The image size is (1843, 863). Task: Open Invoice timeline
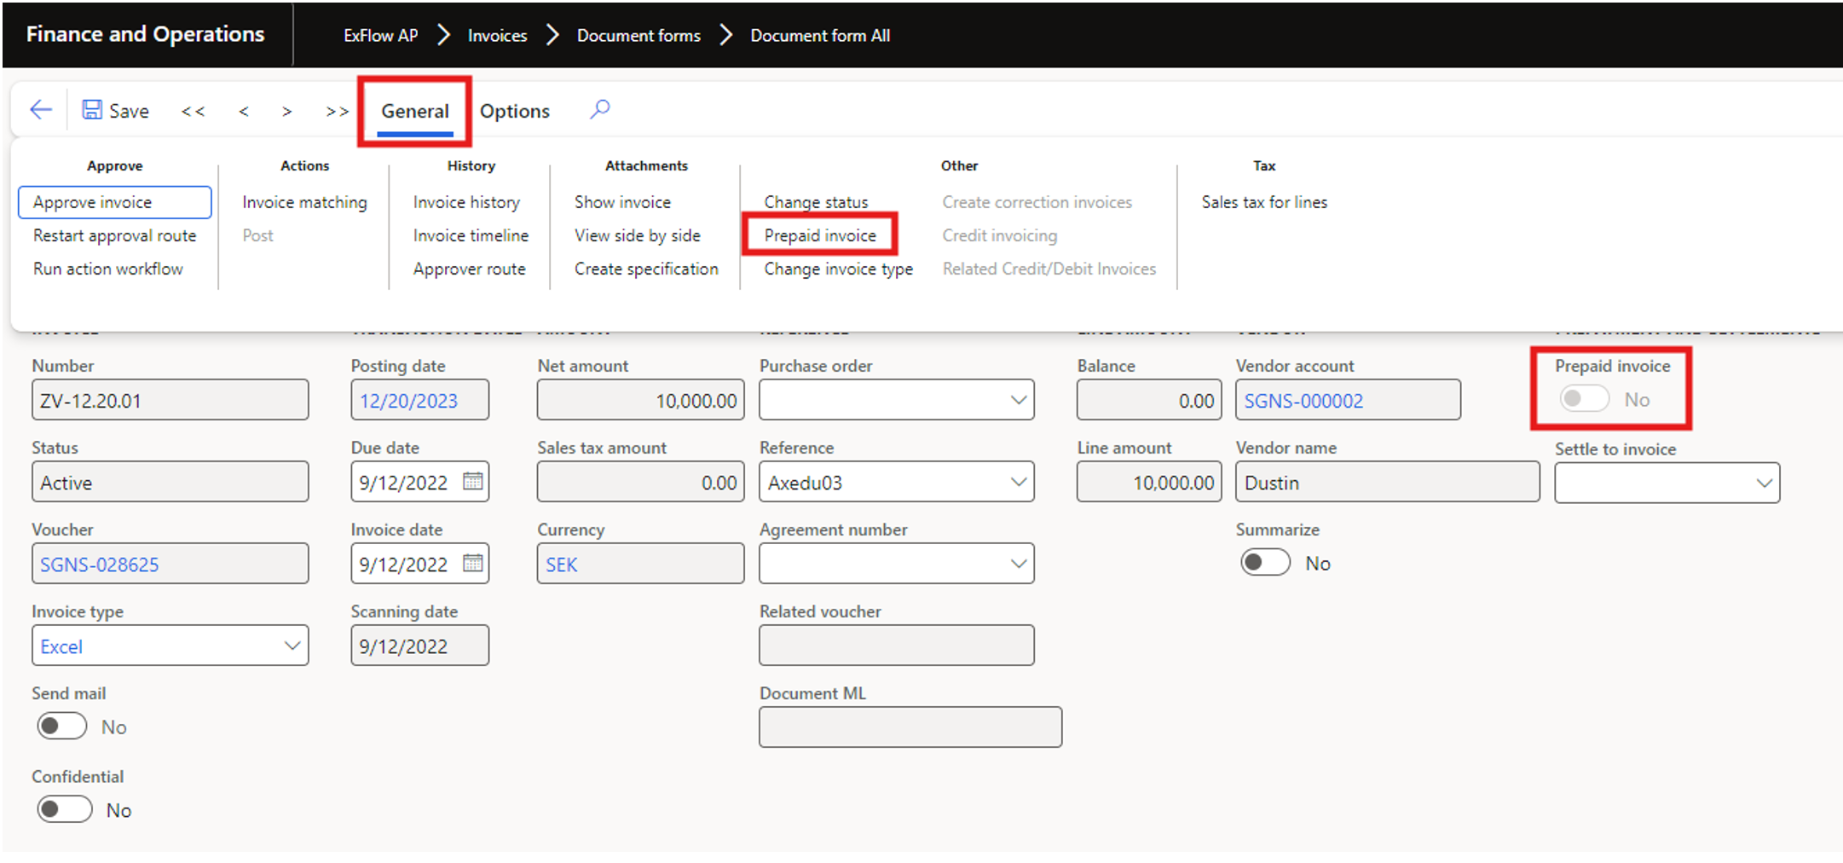(471, 235)
